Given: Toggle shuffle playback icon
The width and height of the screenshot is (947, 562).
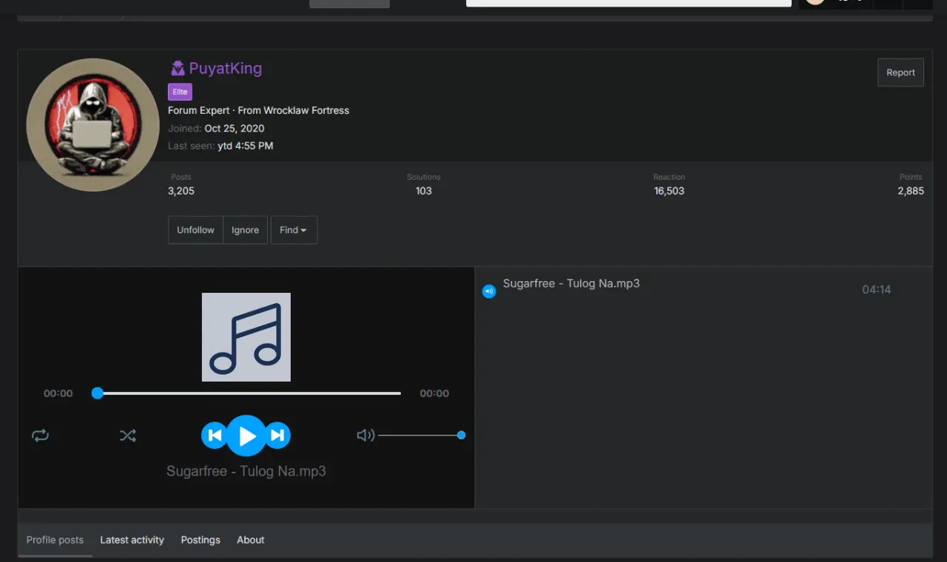Looking at the screenshot, I should coord(128,436).
